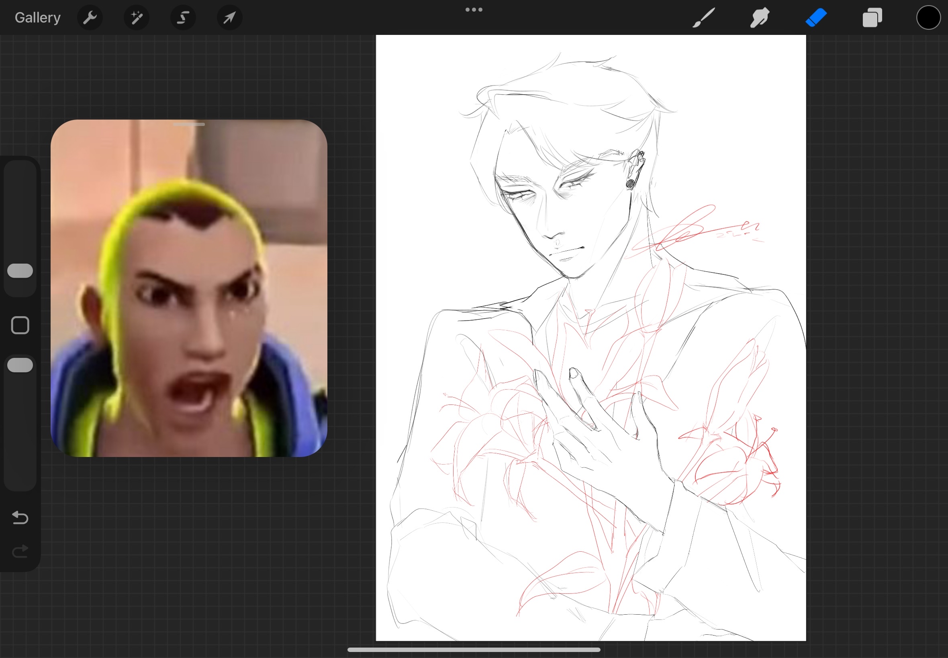
Task: Tap the square Modify button in sidebar
Action: (20, 325)
